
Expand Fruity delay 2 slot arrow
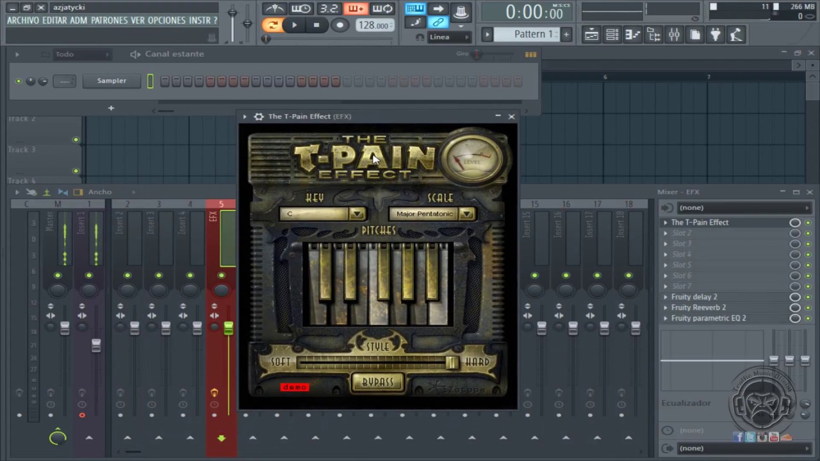(x=665, y=297)
